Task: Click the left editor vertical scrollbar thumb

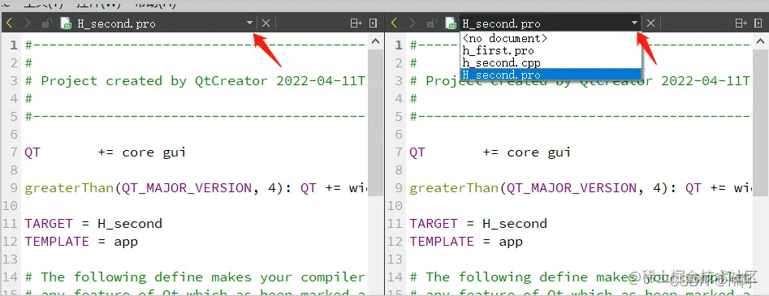Action: coord(376,122)
